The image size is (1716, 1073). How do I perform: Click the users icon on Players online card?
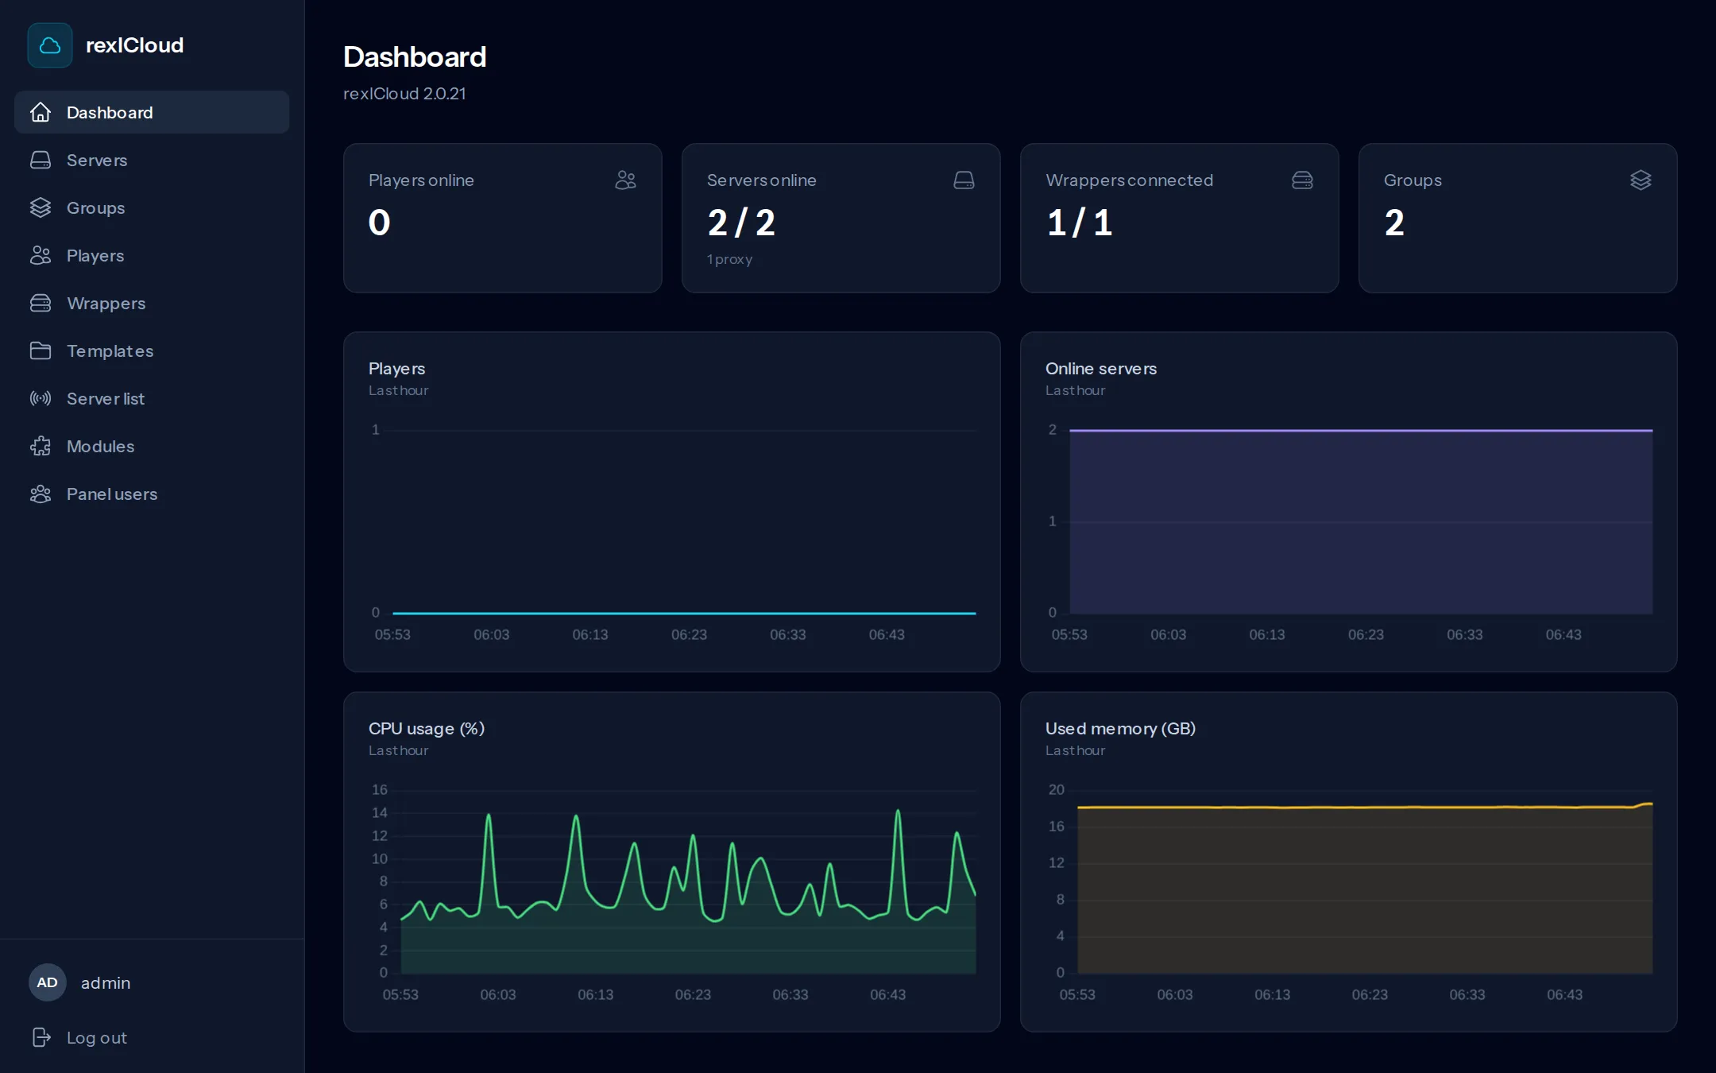[626, 180]
